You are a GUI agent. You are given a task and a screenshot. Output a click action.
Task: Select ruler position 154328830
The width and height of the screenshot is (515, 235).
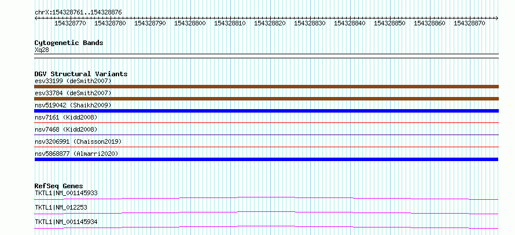(x=310, y=23)
